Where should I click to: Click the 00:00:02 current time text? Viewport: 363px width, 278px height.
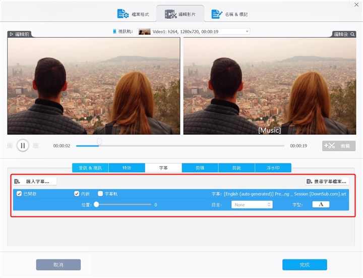tap(62, 146)
